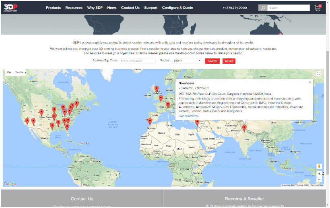The height and width of the screenshot is (208, 330).
Task: Click the magnifier icon beside the header search
Action: [263, 8]
